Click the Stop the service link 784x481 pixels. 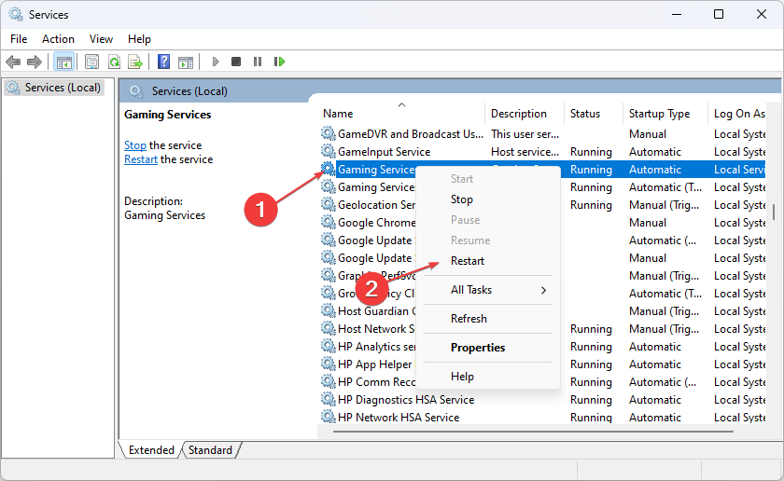pyautogui.click(x=135, y=145)
